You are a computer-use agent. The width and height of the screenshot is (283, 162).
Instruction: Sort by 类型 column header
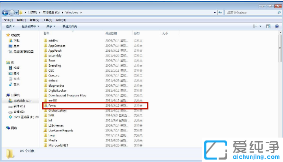(137, 33)
